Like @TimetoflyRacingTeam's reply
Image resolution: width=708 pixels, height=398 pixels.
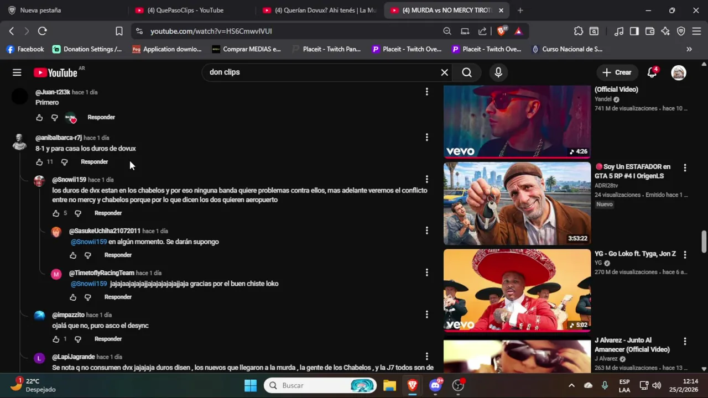point(73,297)
